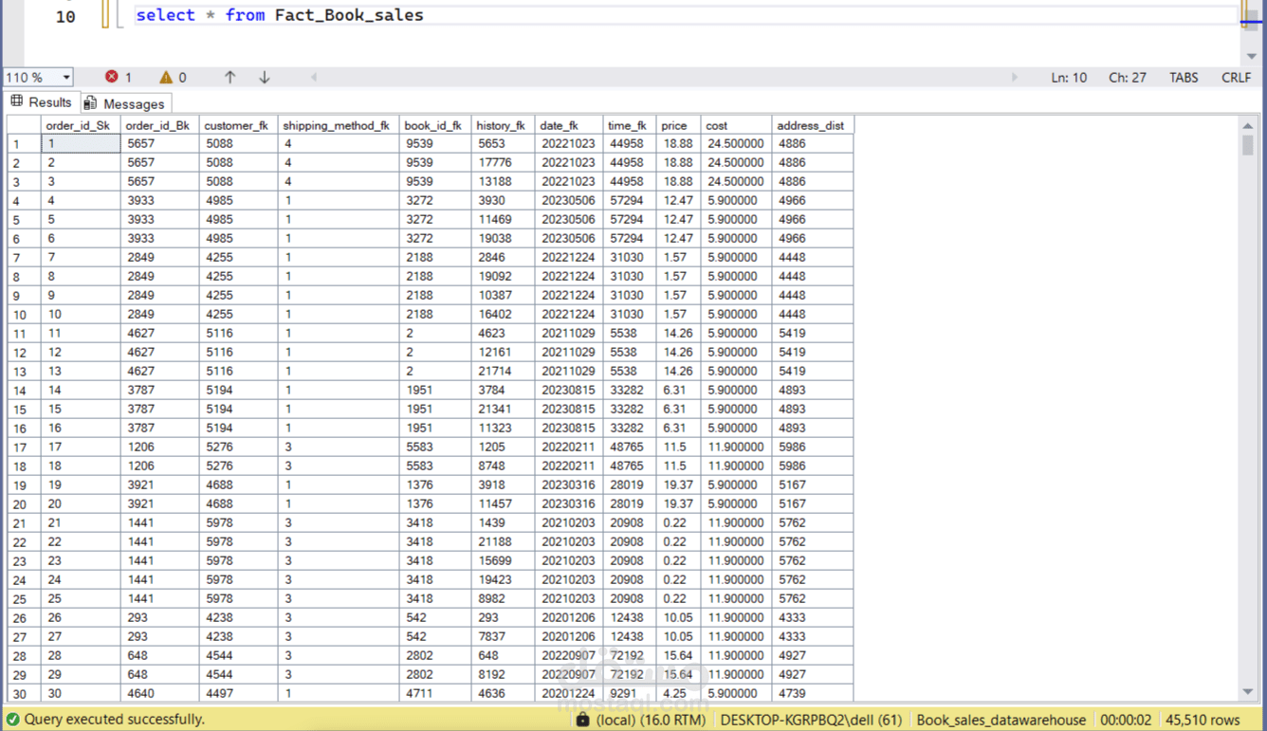Select the order_id_Bk column header

pyautogui.click(x=159, y=125)
